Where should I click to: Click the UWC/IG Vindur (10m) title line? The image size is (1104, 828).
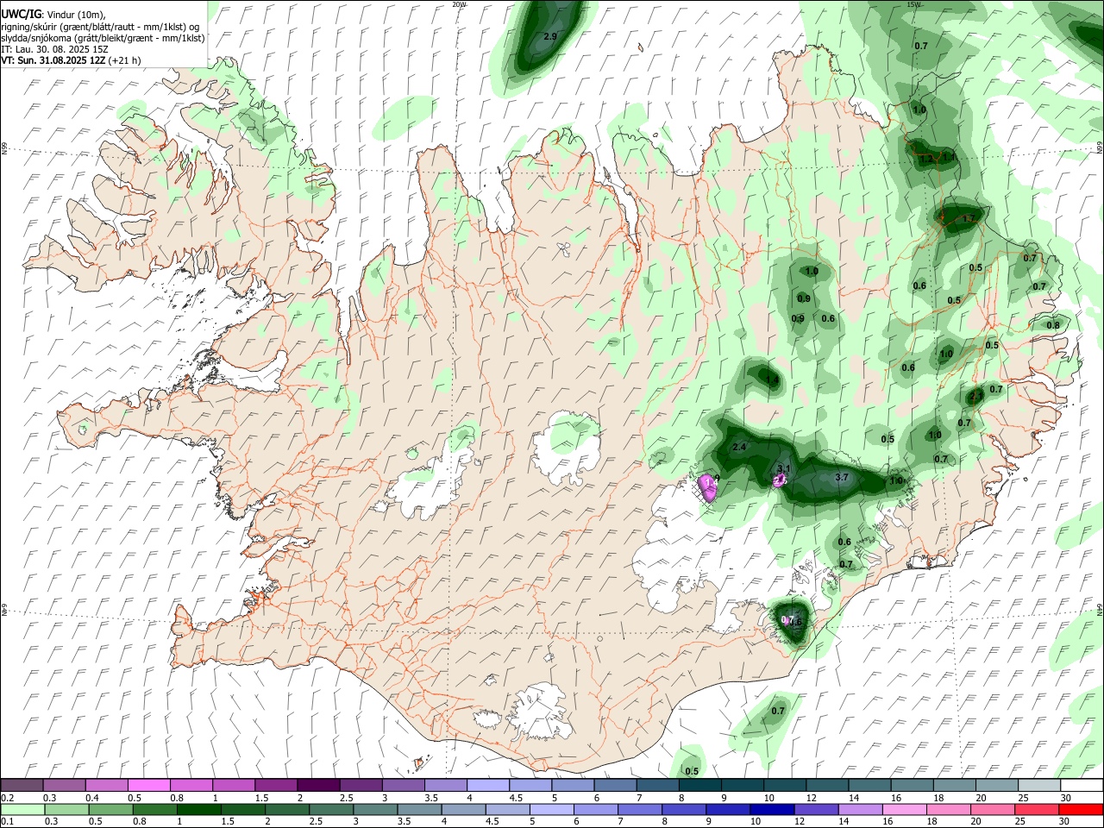(53, 15)
